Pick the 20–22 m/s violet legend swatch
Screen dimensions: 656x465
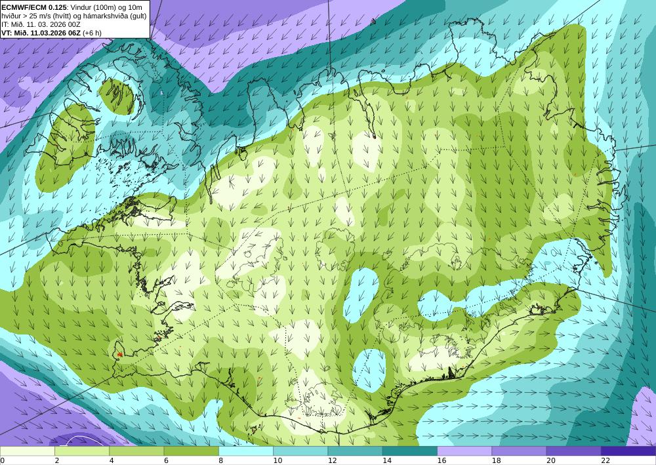[x=573, y=451]
